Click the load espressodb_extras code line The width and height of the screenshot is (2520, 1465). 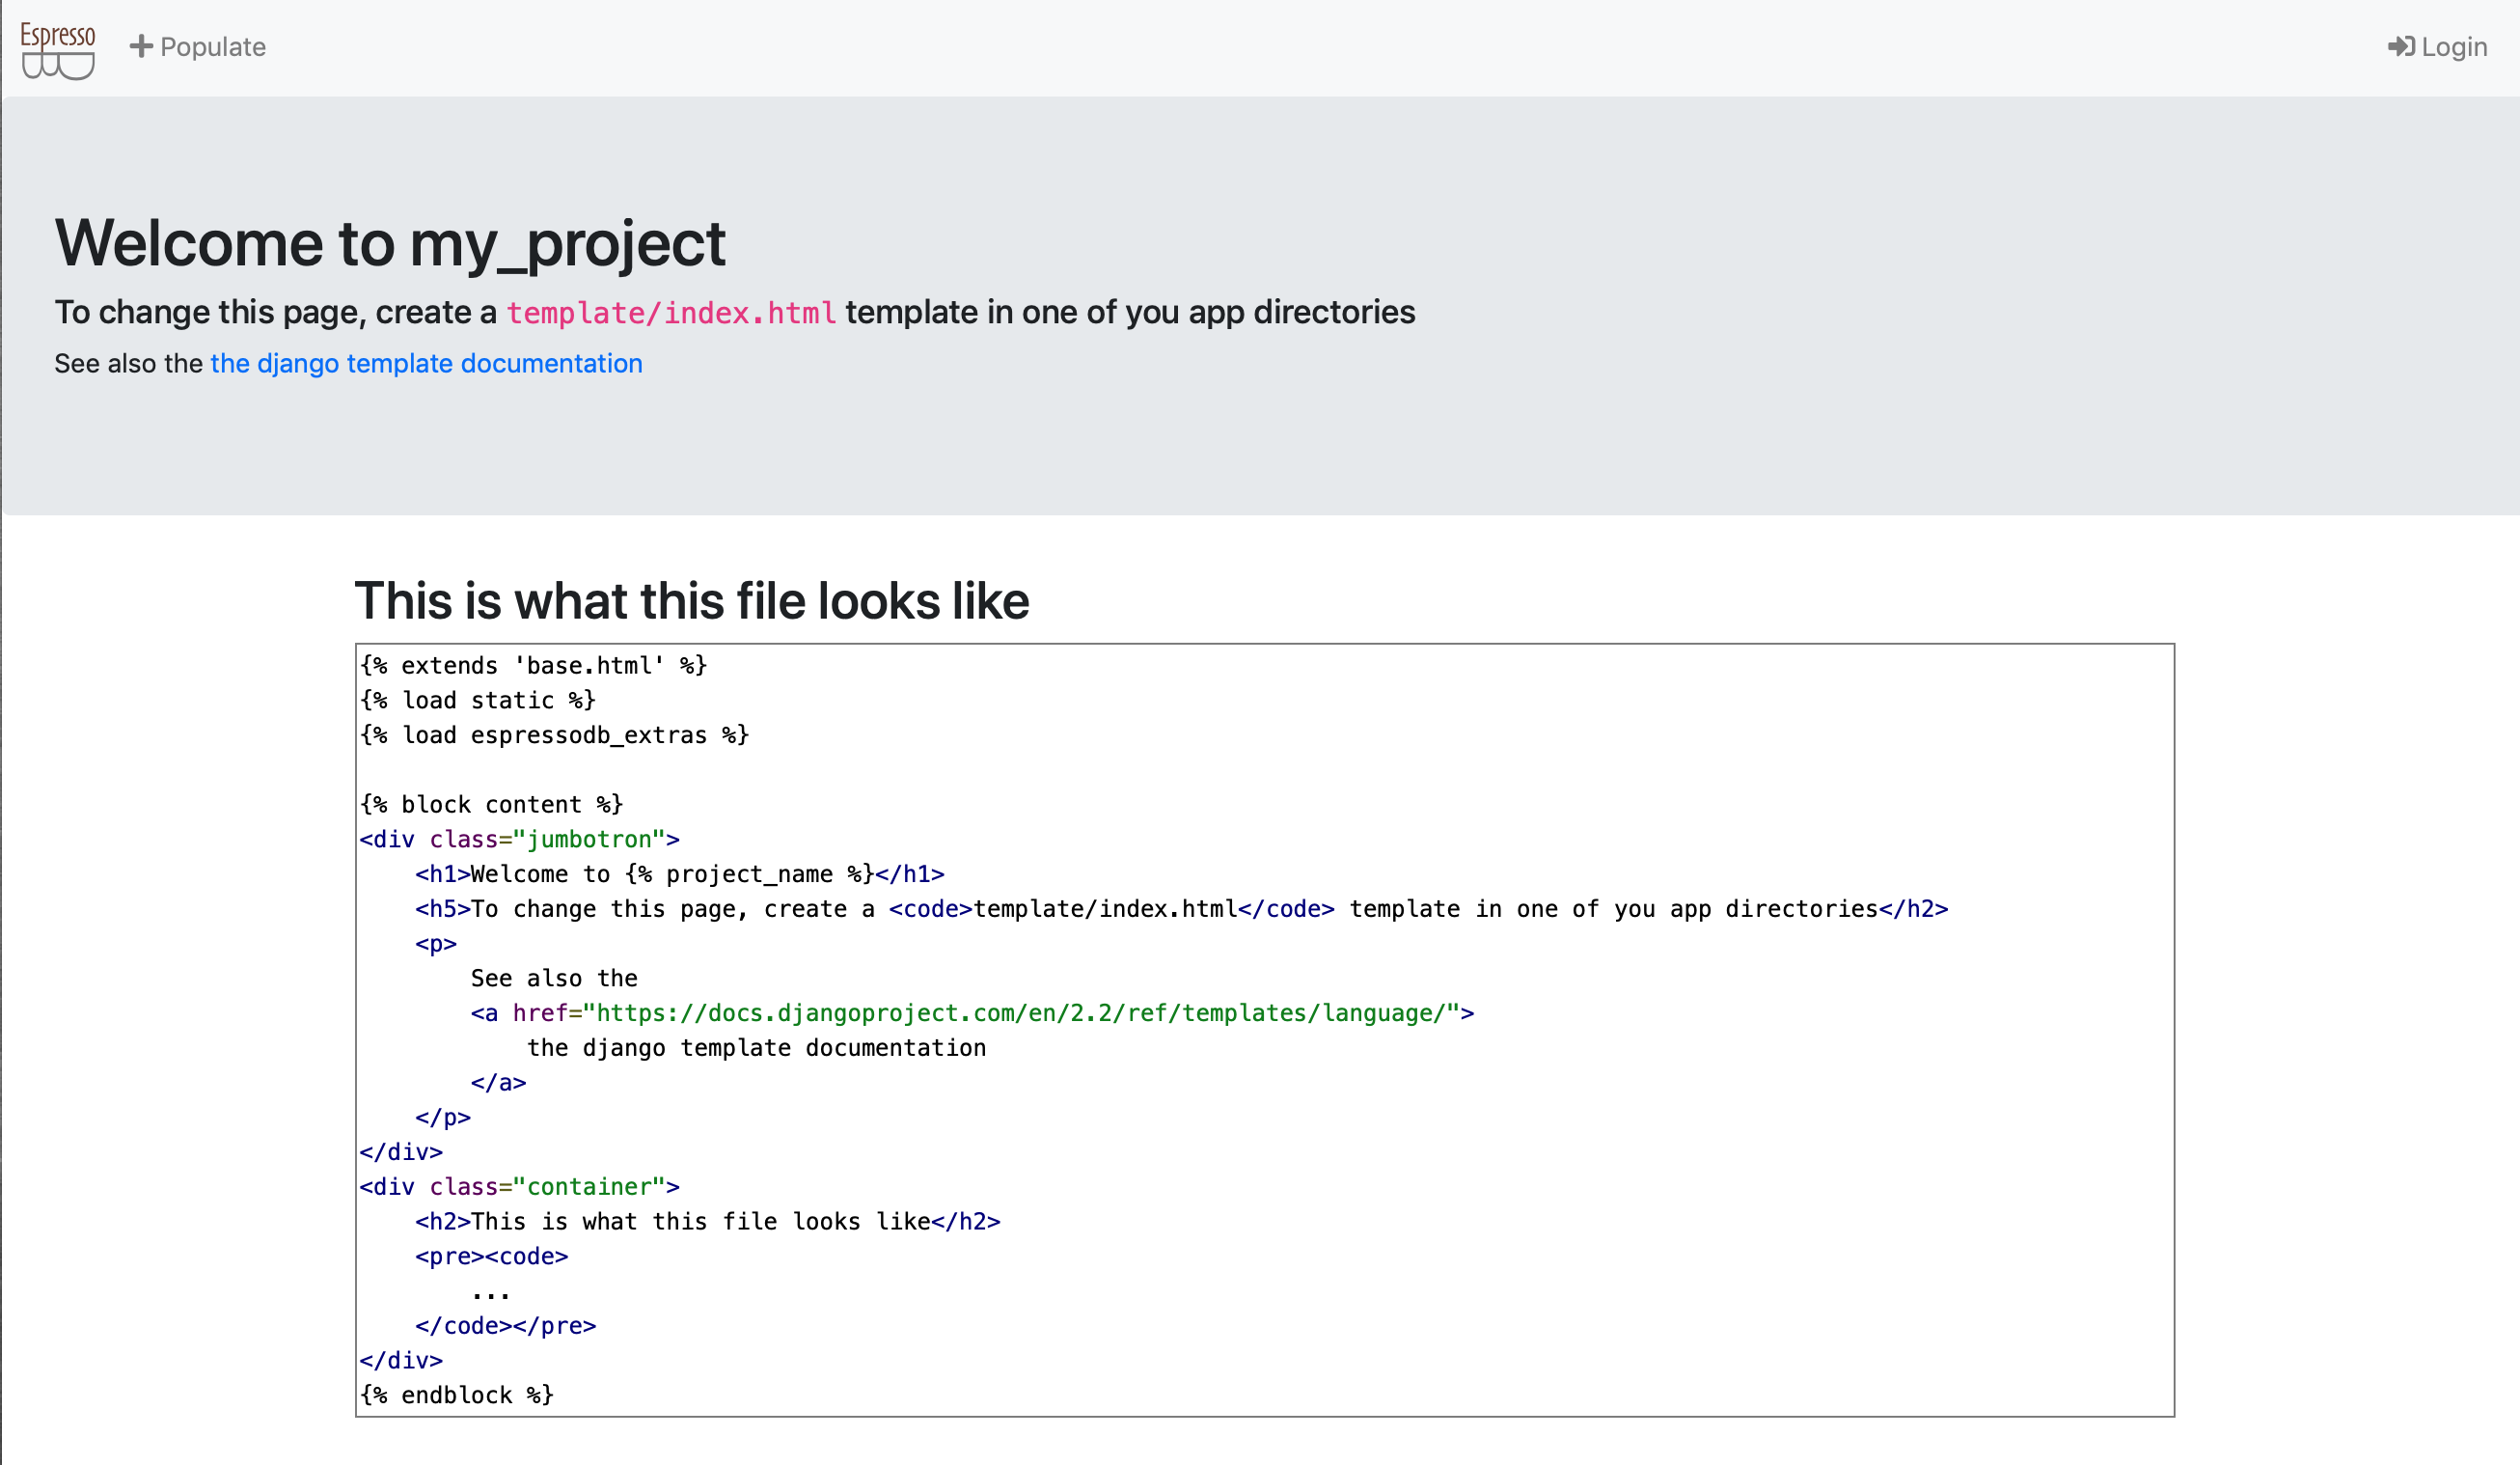pyautogui.click(x=555, y=736)
